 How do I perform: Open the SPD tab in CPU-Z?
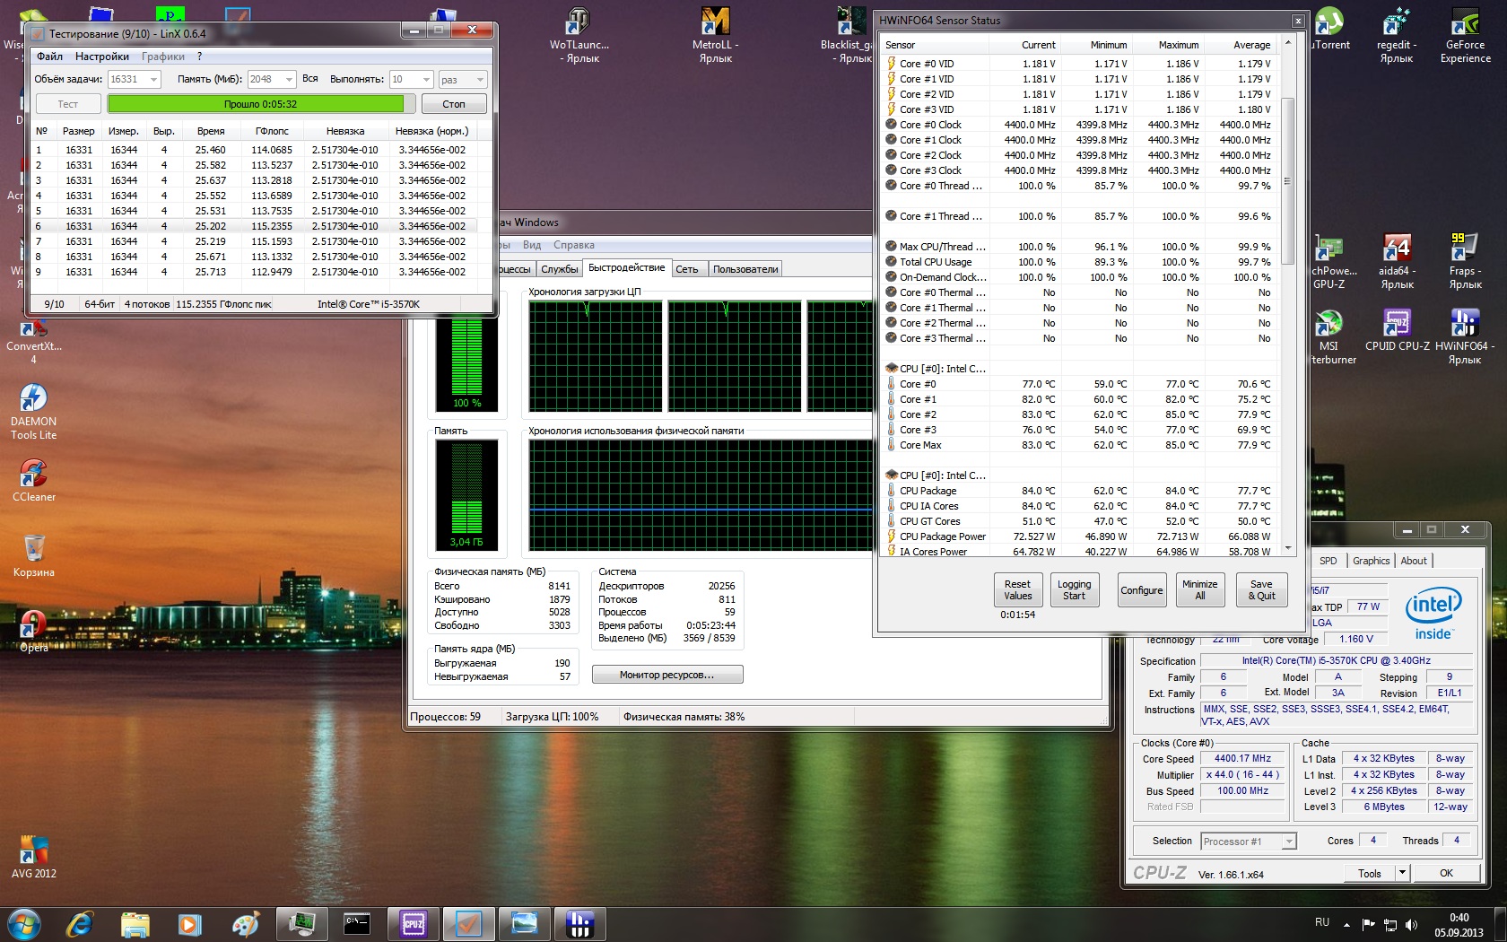pyautogui.click(x=1328, y=561)
